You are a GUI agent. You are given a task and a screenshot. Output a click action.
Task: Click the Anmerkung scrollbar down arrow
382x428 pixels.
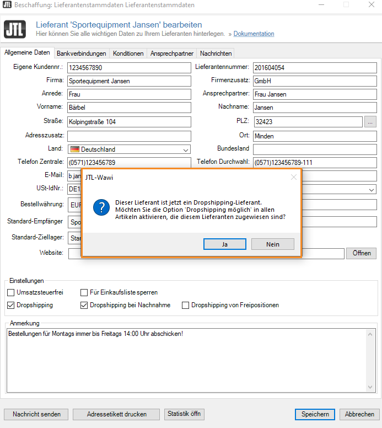(370, 387)
